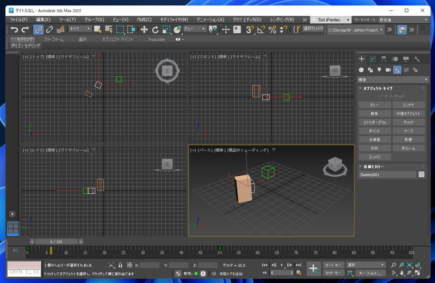Open the 標準 helper category dropdown
The width and height of the screenshot is (435, 283).
393,79
